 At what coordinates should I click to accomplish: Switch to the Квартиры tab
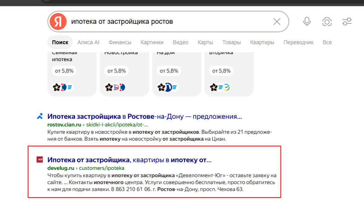tap(262, 43)
